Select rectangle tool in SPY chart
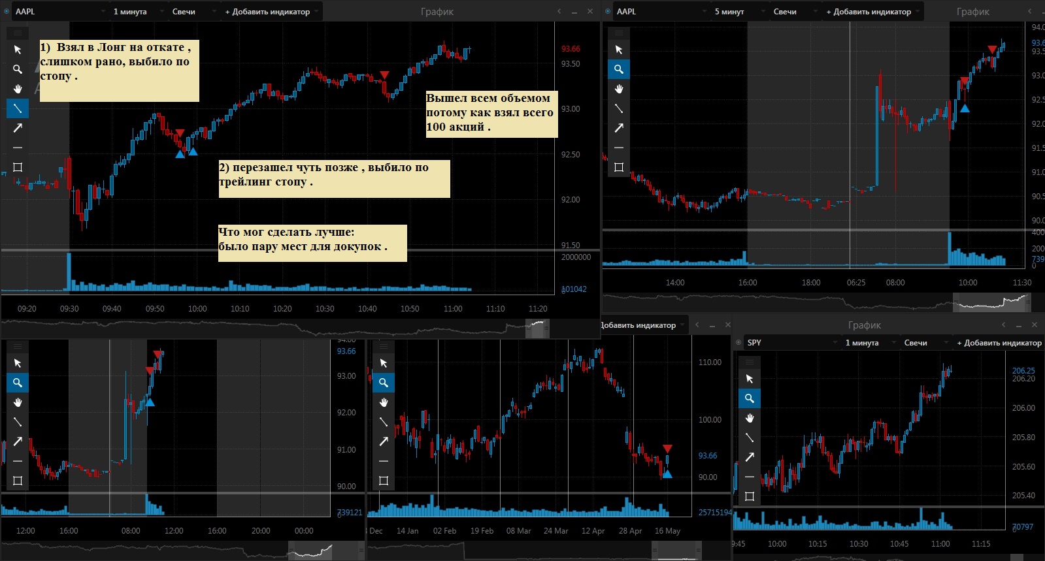This screenshot has height=561, width=1045. coord(750,496)
